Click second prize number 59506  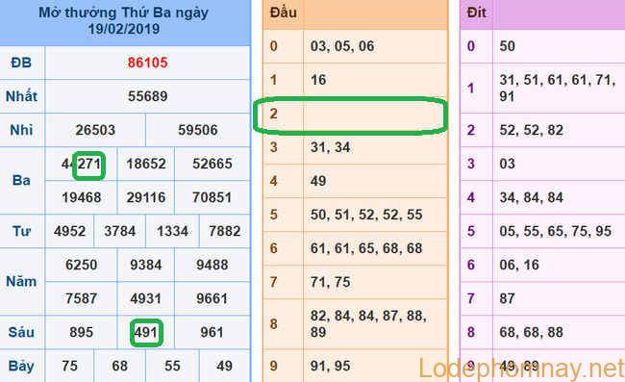pyautogui.click(x=198, y=130)
